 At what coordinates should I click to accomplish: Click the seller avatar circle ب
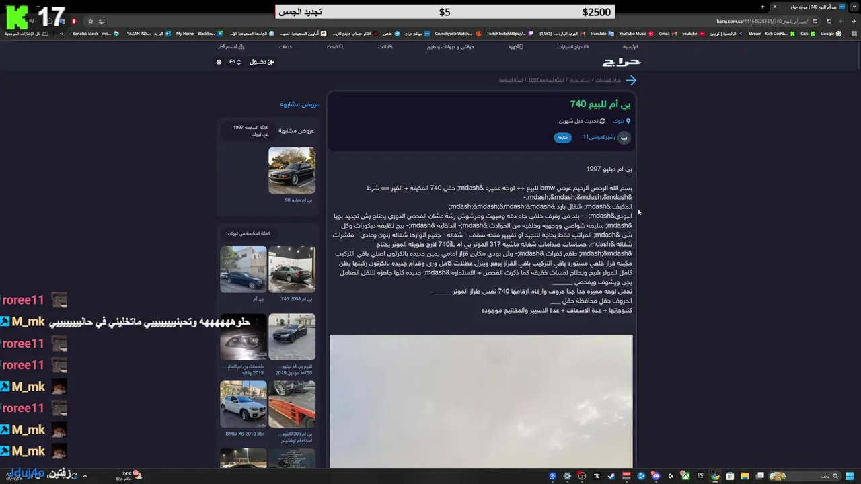coord(624,137)
